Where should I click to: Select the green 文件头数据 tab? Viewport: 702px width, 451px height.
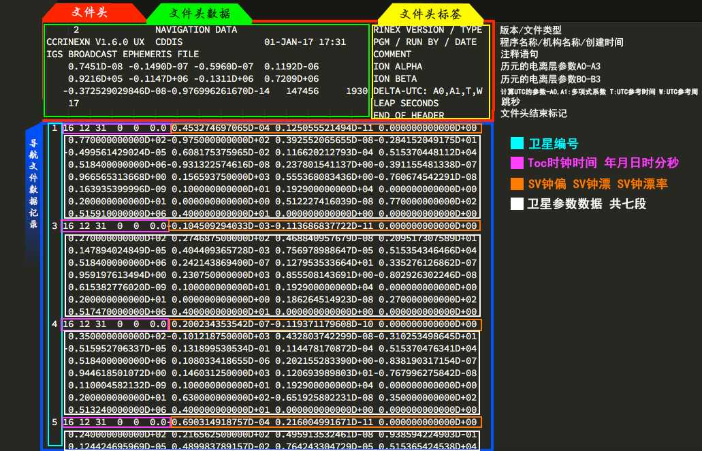pos(200,14)
